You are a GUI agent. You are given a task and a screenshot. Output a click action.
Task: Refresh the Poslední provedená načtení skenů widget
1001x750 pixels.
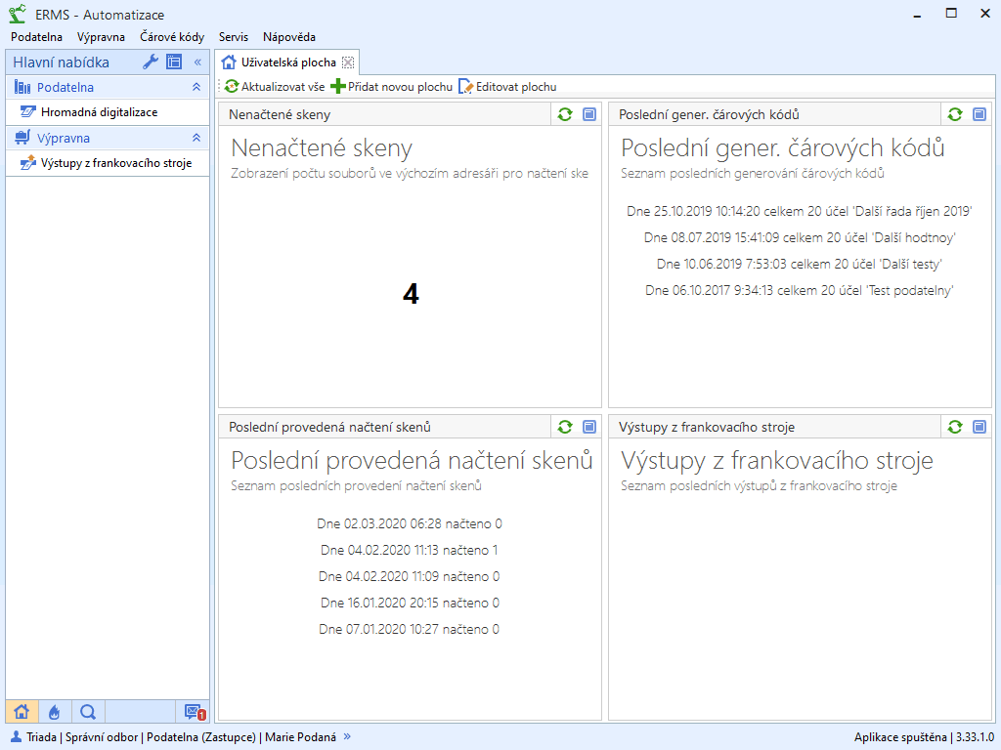coord(565,427)
